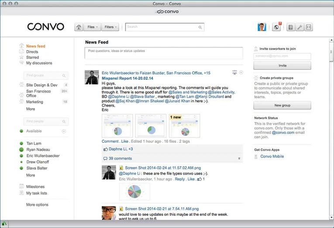Click the presentation icon on Eric's post
The width and height of the screenshot is (334, 228).
coord(234,72)
